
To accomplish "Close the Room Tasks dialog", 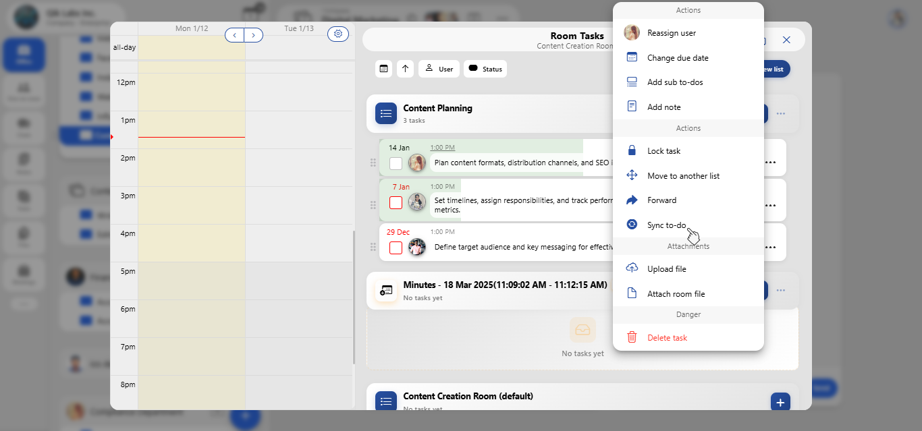I will (x=786, y=40).
